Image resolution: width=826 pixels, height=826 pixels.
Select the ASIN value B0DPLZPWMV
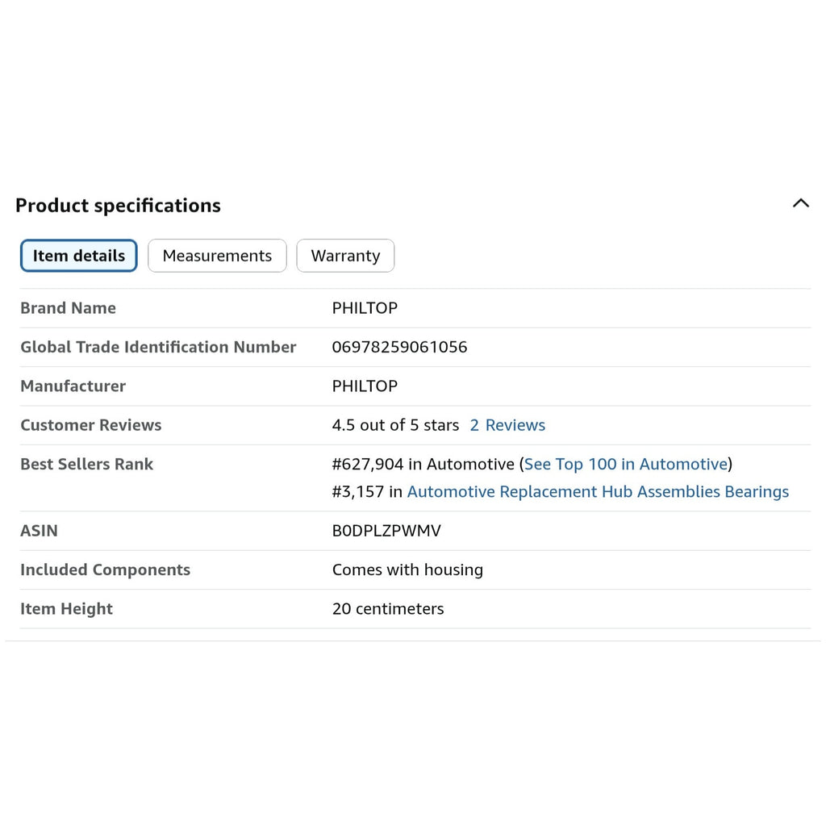[x=386, y=531]
